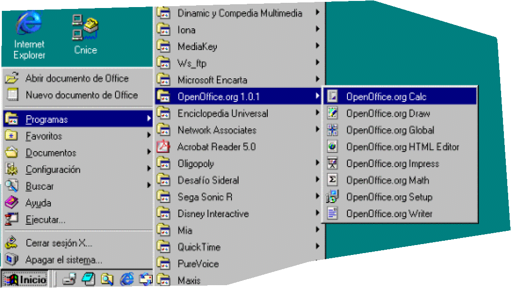Expand the Microsoft Encarta folder arrow
This screenshot has height=288, width=511.
pyautogui.click(x=318, y=80)
